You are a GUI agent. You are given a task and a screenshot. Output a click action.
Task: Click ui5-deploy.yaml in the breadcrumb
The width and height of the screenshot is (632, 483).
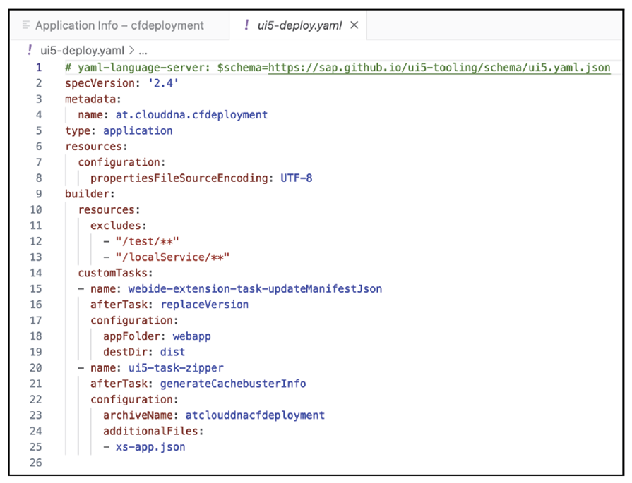click(x=82, y=50)
